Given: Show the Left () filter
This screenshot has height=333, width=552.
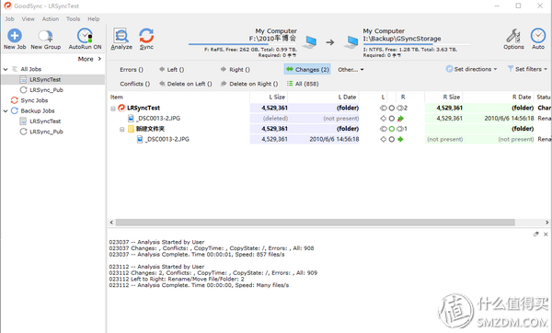Looking at the screenshot, I should [171, 70].
